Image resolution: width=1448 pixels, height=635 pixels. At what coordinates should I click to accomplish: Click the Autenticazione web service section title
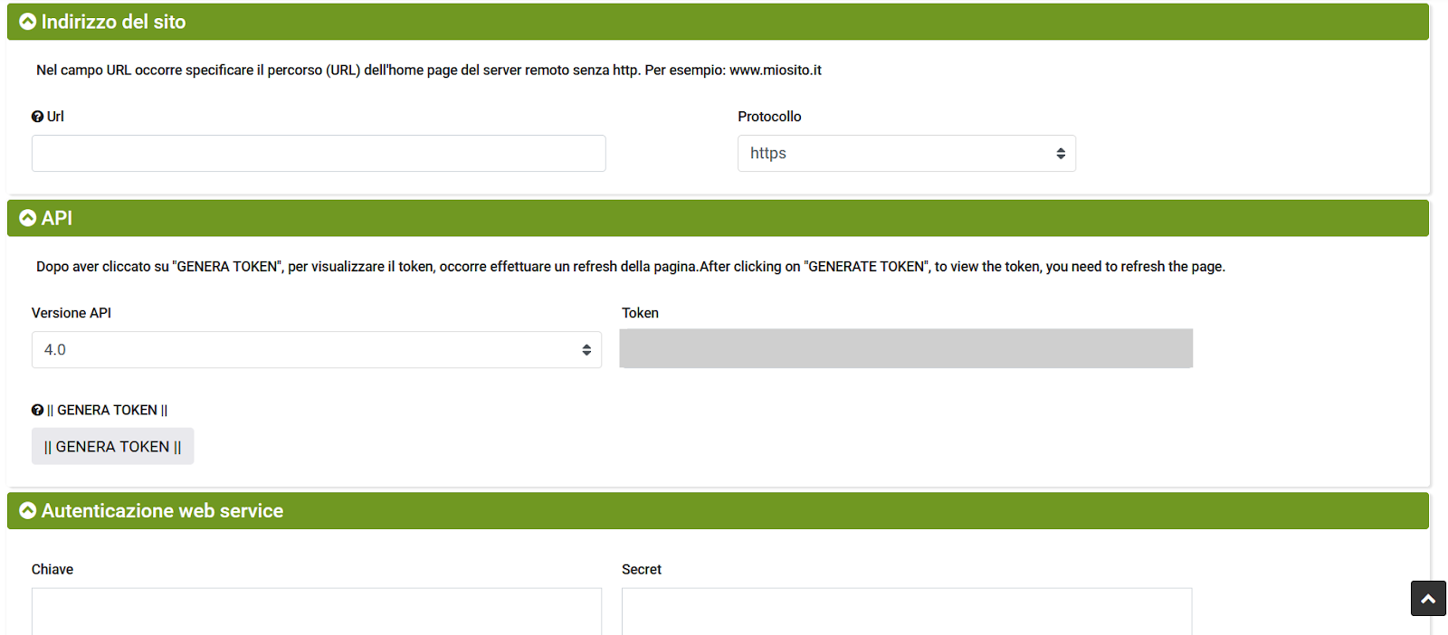coord(162,511)
